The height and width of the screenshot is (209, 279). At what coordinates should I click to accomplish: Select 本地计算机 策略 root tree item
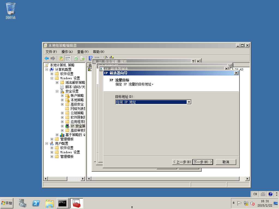click(x=62, y=65)
